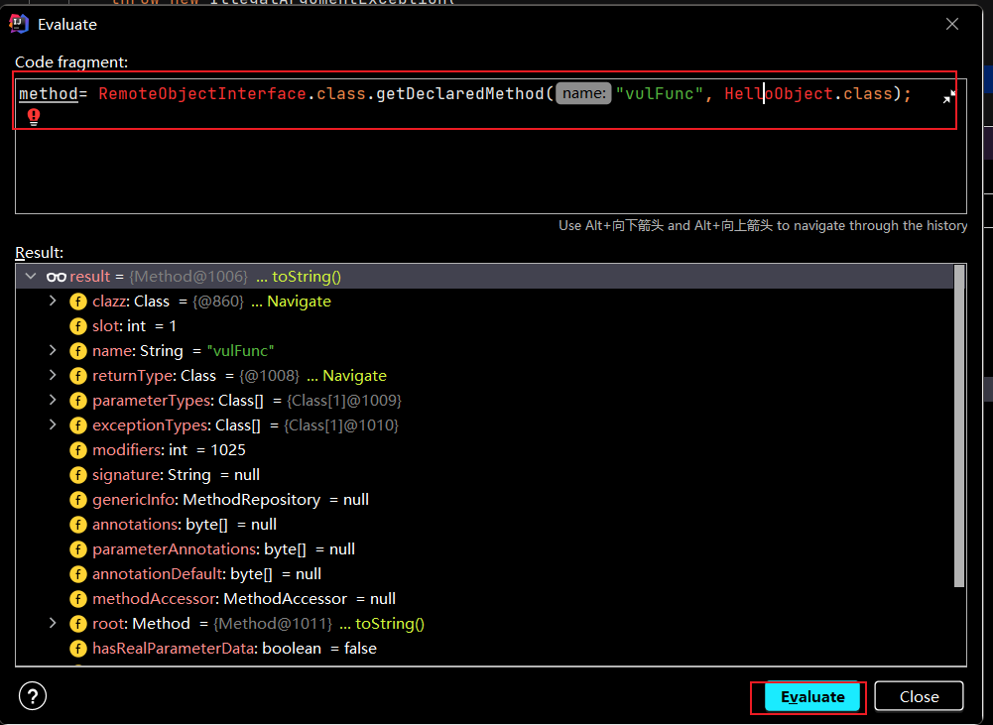Viewport: 993px width, 725px height.
Task: Select the slot: int = 1 row
Action: (x=484, y=326)
